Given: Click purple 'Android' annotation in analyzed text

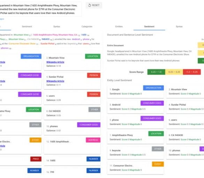Looking at the screenshot, I should pyautogui.click(x=76, y=39).
